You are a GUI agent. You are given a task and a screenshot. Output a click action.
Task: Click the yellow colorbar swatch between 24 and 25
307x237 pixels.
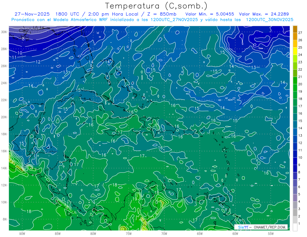pos(295,51)
